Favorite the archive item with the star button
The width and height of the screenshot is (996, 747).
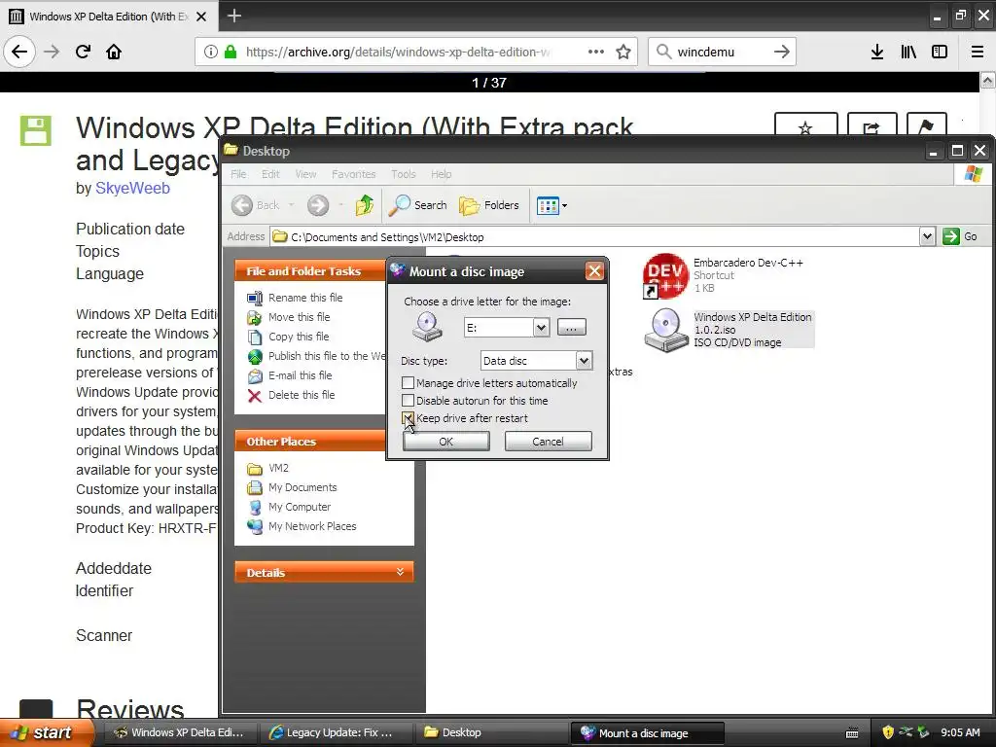pyautogui.click(x=805, y=125)
